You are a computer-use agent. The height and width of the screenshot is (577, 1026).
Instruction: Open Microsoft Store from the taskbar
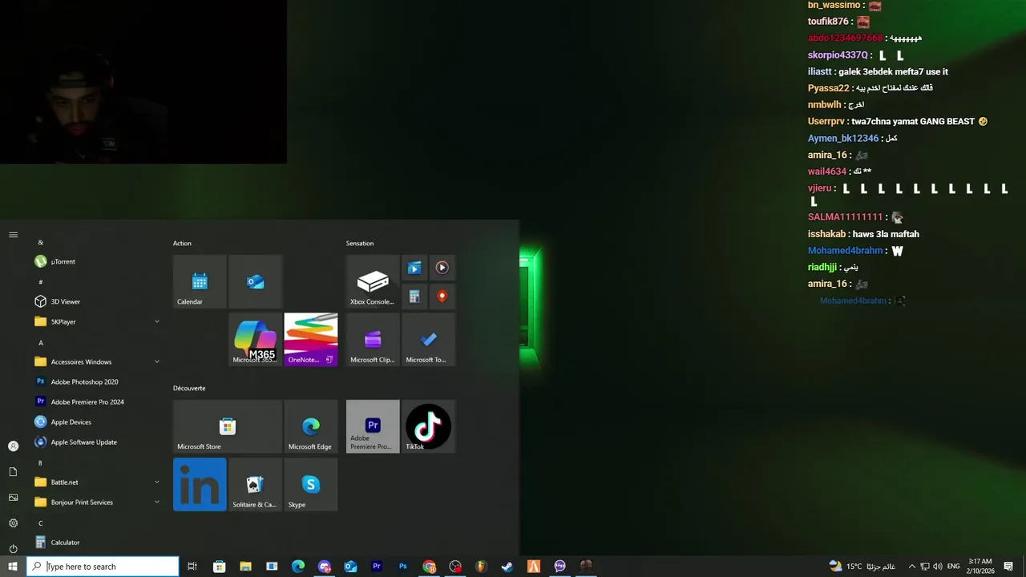[219, 567]
